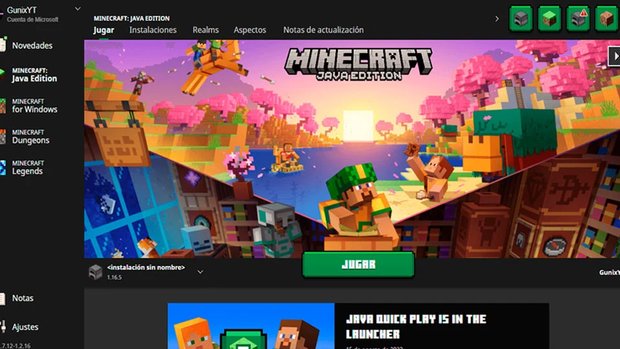Click the furnace icon beside installation name

tap(95, 272)
